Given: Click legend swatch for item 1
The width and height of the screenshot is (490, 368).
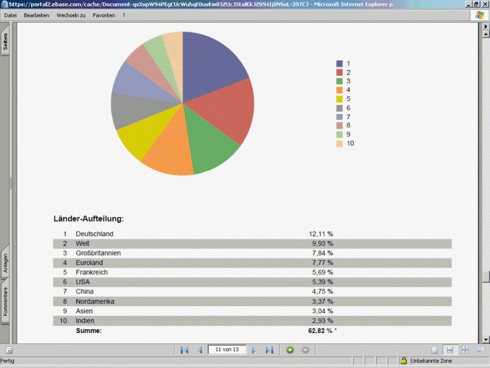Looking at the screenshot, I should coord(339,64).
